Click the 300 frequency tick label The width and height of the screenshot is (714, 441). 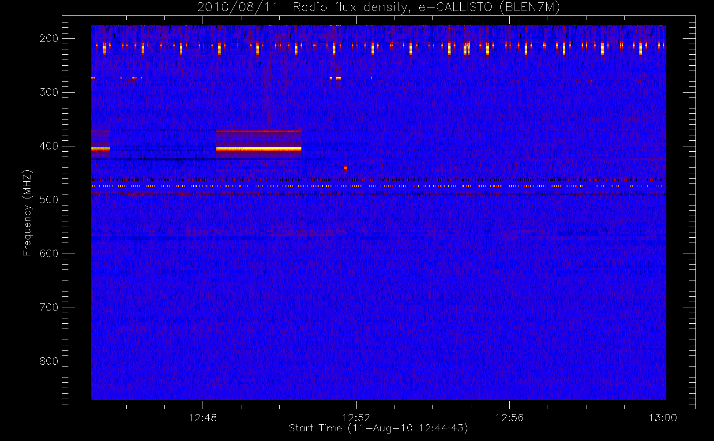pyautogui.click(x=49, y=92)
